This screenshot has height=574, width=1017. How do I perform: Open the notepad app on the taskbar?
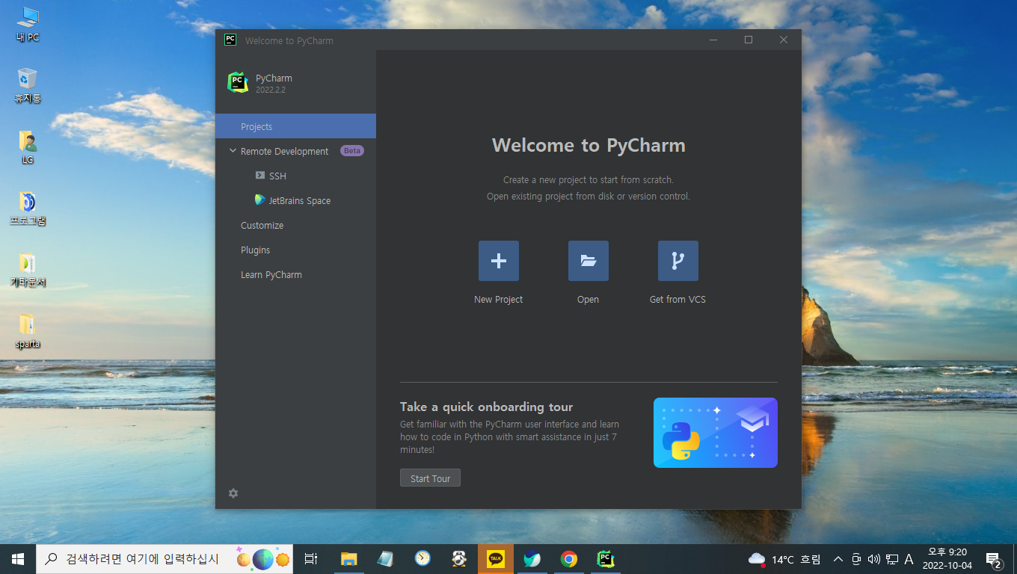coord(386,559)
